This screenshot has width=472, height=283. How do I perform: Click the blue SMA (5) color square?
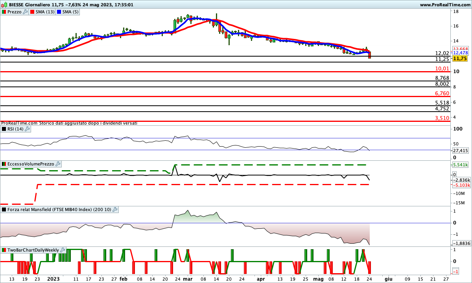(x=60, y=12)
